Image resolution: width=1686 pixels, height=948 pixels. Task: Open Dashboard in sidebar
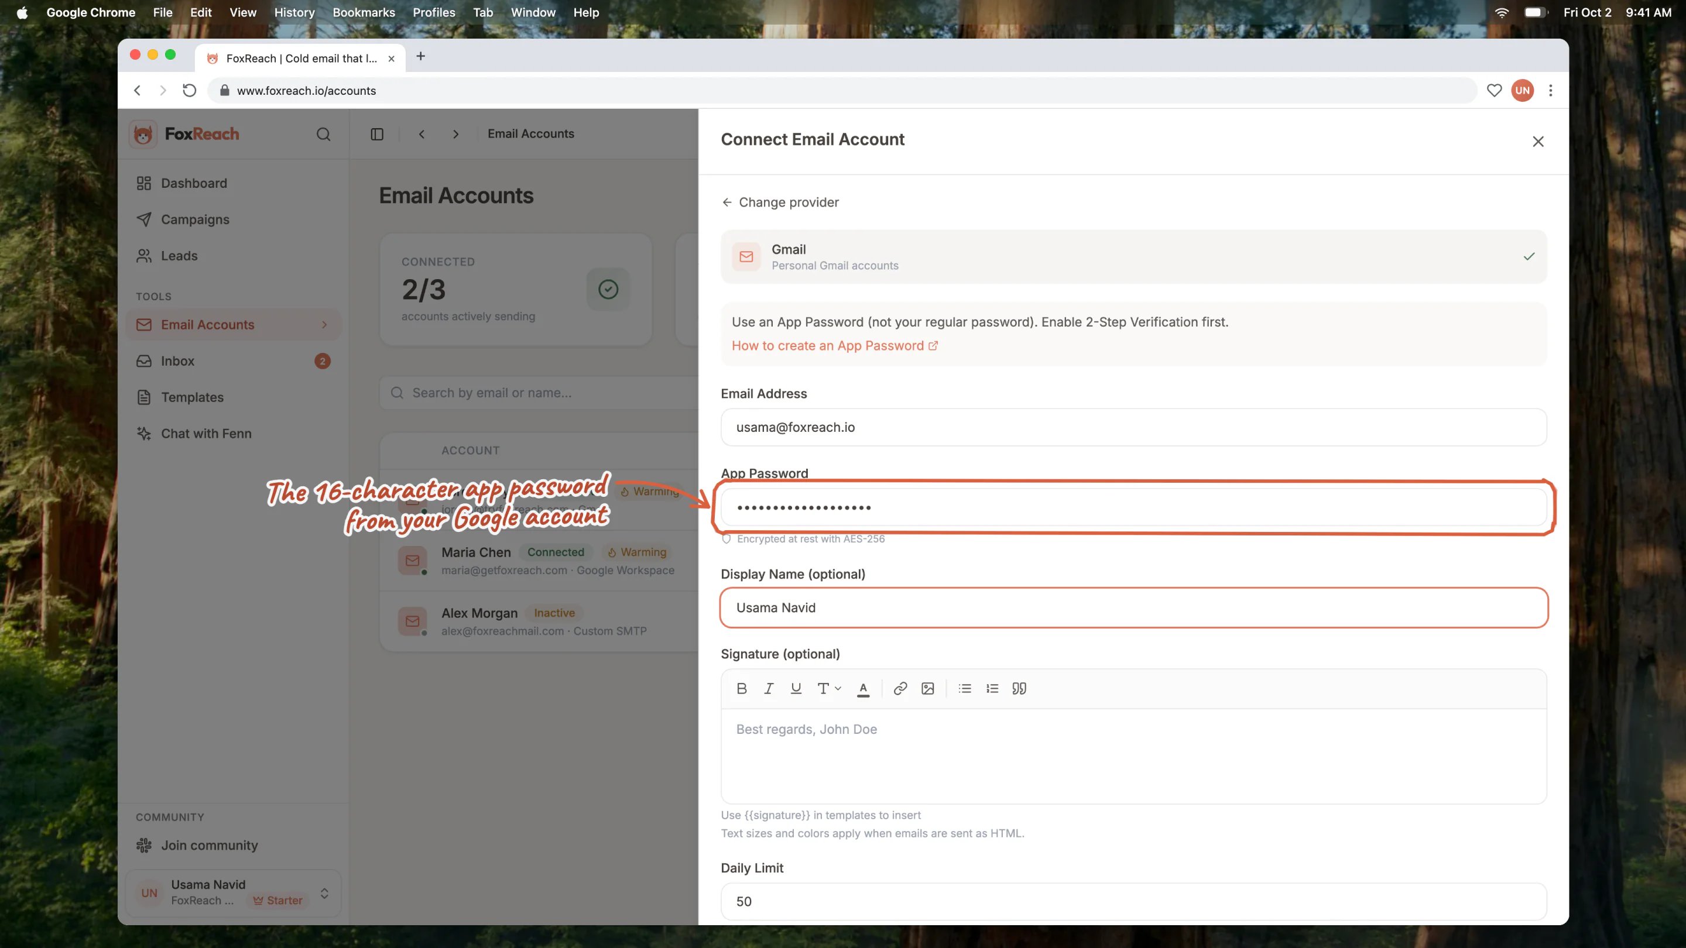233,183
